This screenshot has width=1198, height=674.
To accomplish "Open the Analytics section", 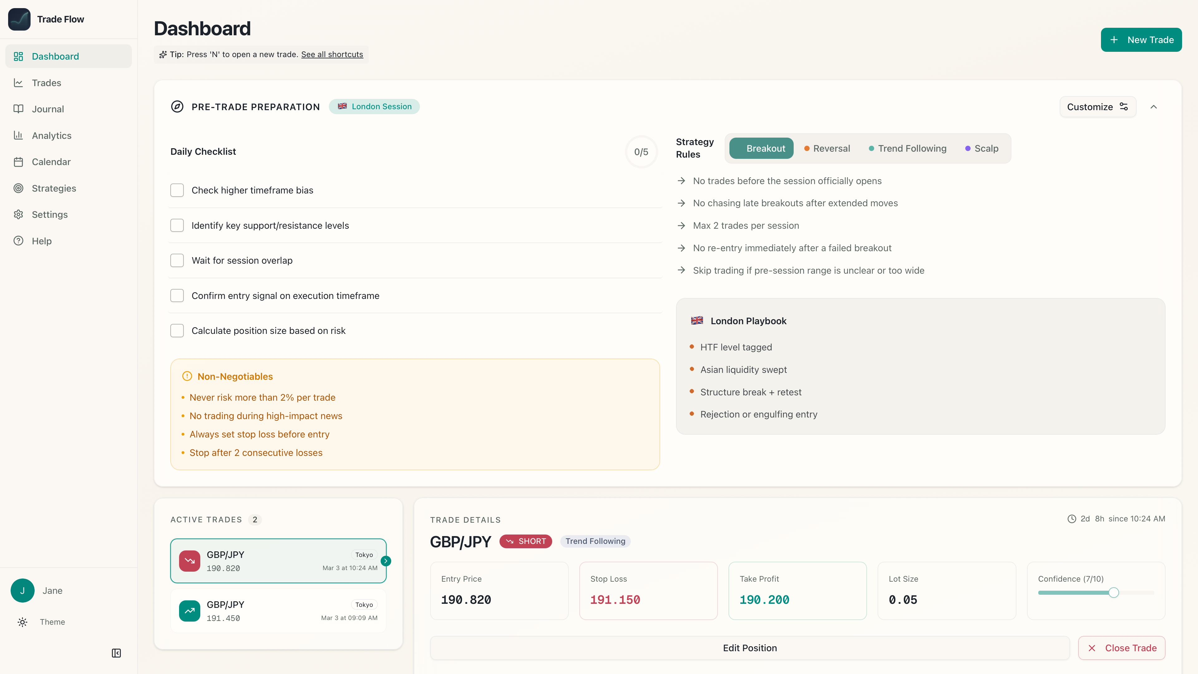I will [51, 135].
